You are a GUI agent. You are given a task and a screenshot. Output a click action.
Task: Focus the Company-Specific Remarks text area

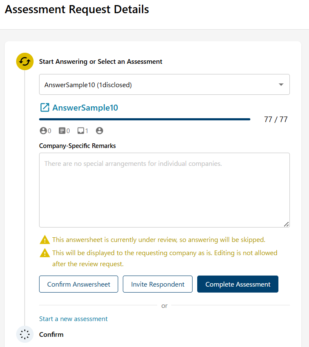coord(164,190)
